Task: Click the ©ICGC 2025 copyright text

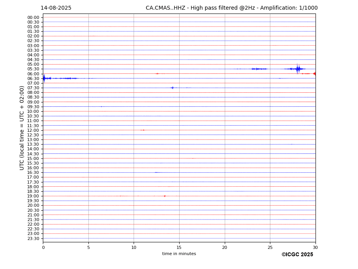Action: click(297, 255)
